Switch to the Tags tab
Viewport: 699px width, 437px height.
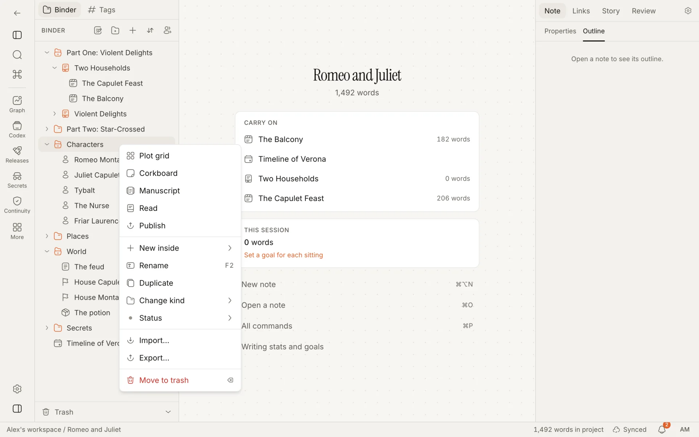[x=102, y=10]
